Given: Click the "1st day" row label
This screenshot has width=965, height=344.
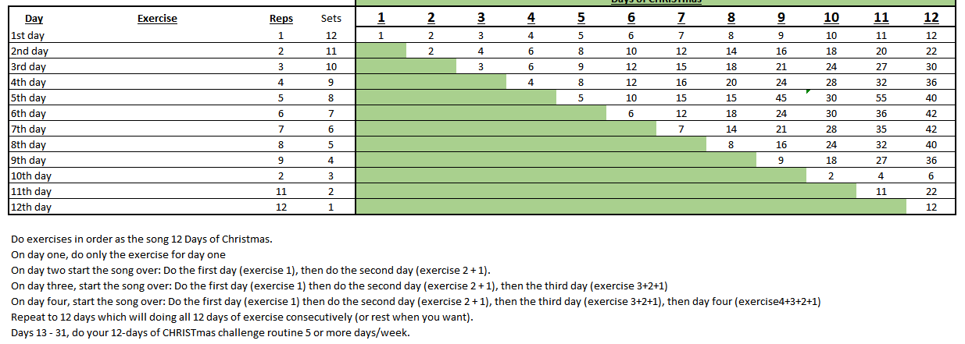Looking at the screenshot, I should (x=28, y=35).
